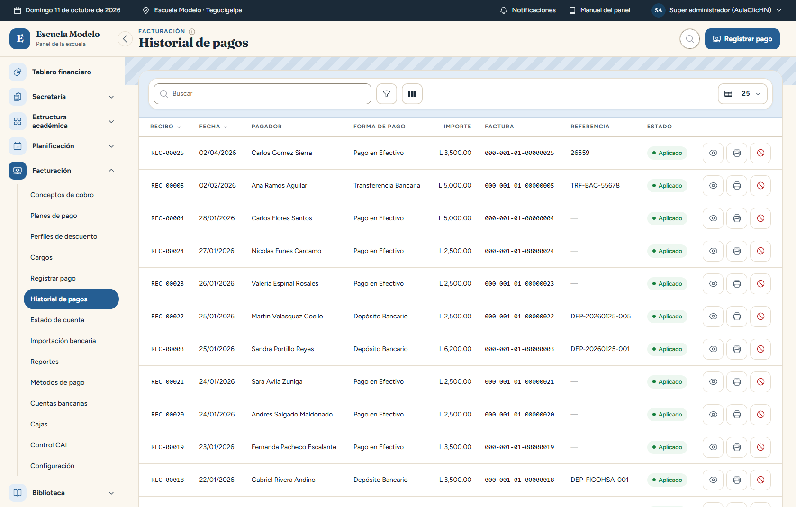796x507 pixels.
Task: Click the Buscar search field
Action: tap(262, 94)
